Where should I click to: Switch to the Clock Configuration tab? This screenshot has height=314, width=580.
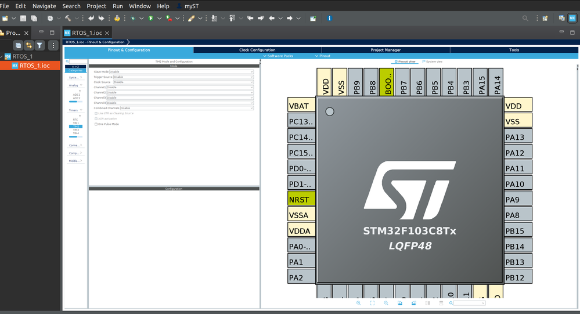tap(257, 50)
